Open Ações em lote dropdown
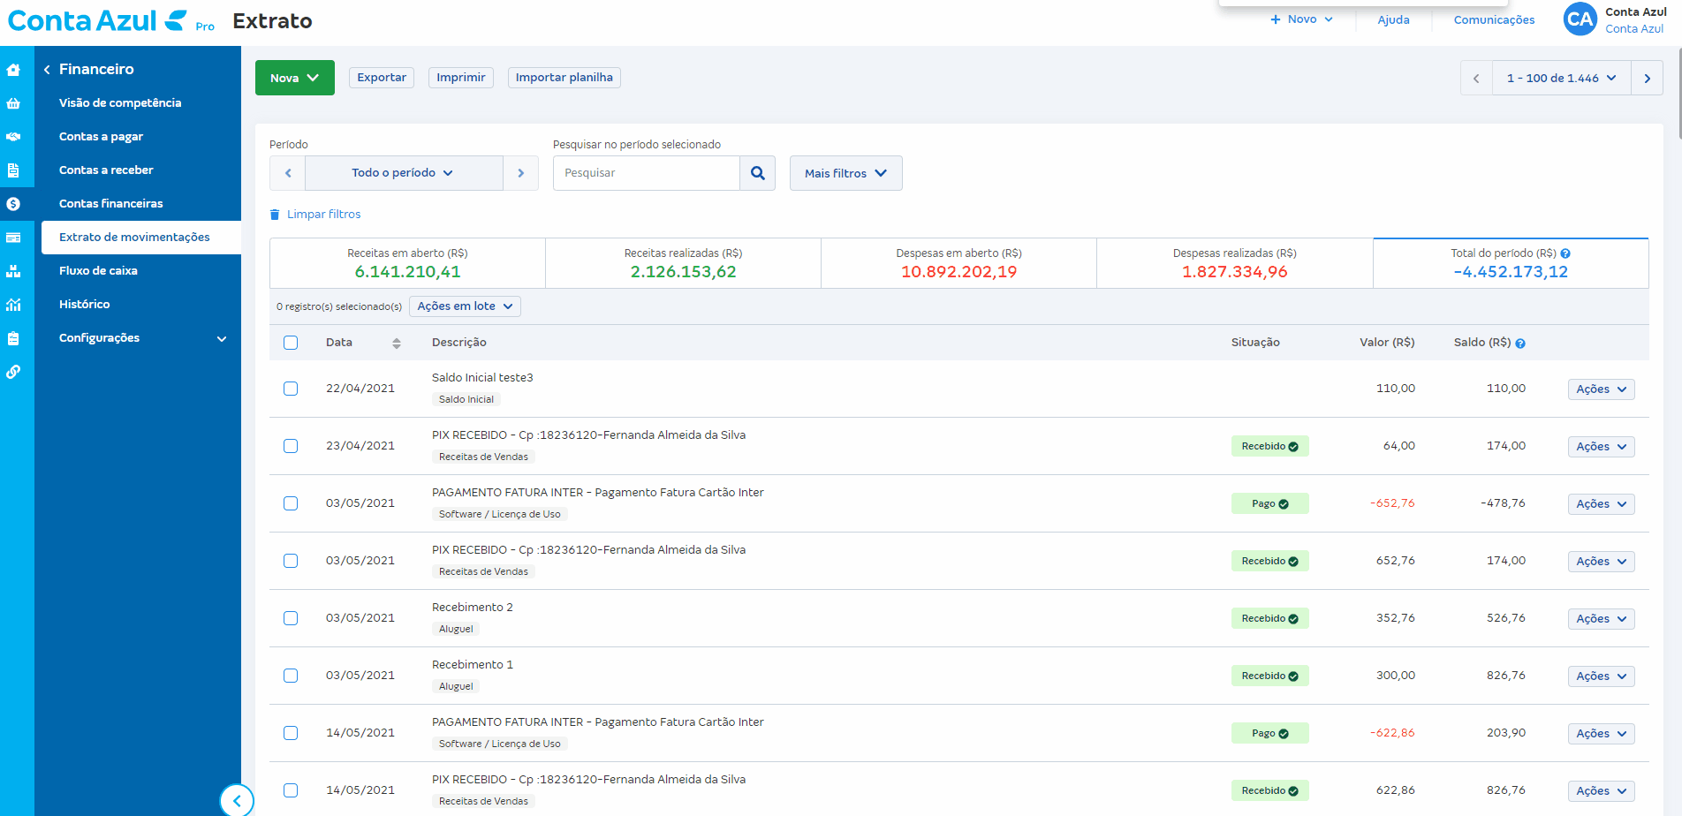Screen dimensions: 1682x816 pos(465,306)
